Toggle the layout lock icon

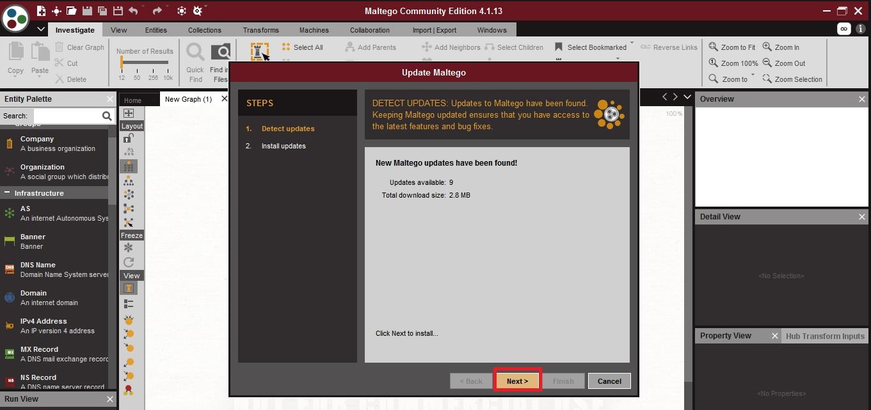pyautogui.click(x=129, y=138)
